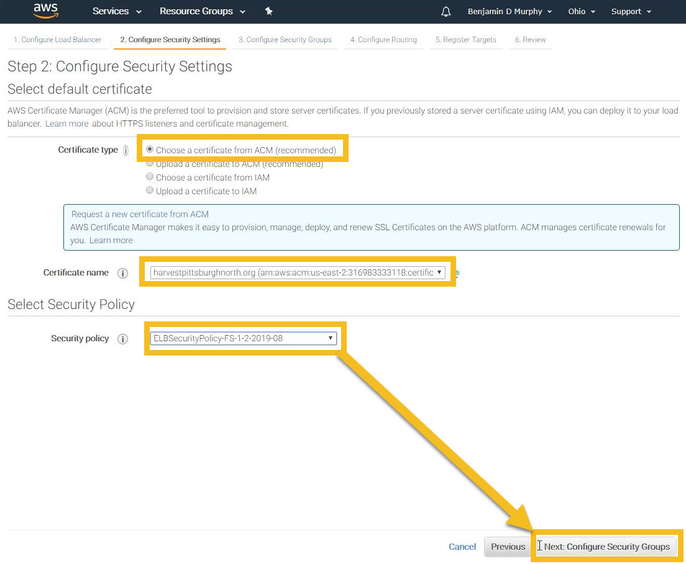Image resolution: width=686 pixels, height=564 pixels.
Task: Click the pin shortcut icon in header
Action: pos(269,11)
